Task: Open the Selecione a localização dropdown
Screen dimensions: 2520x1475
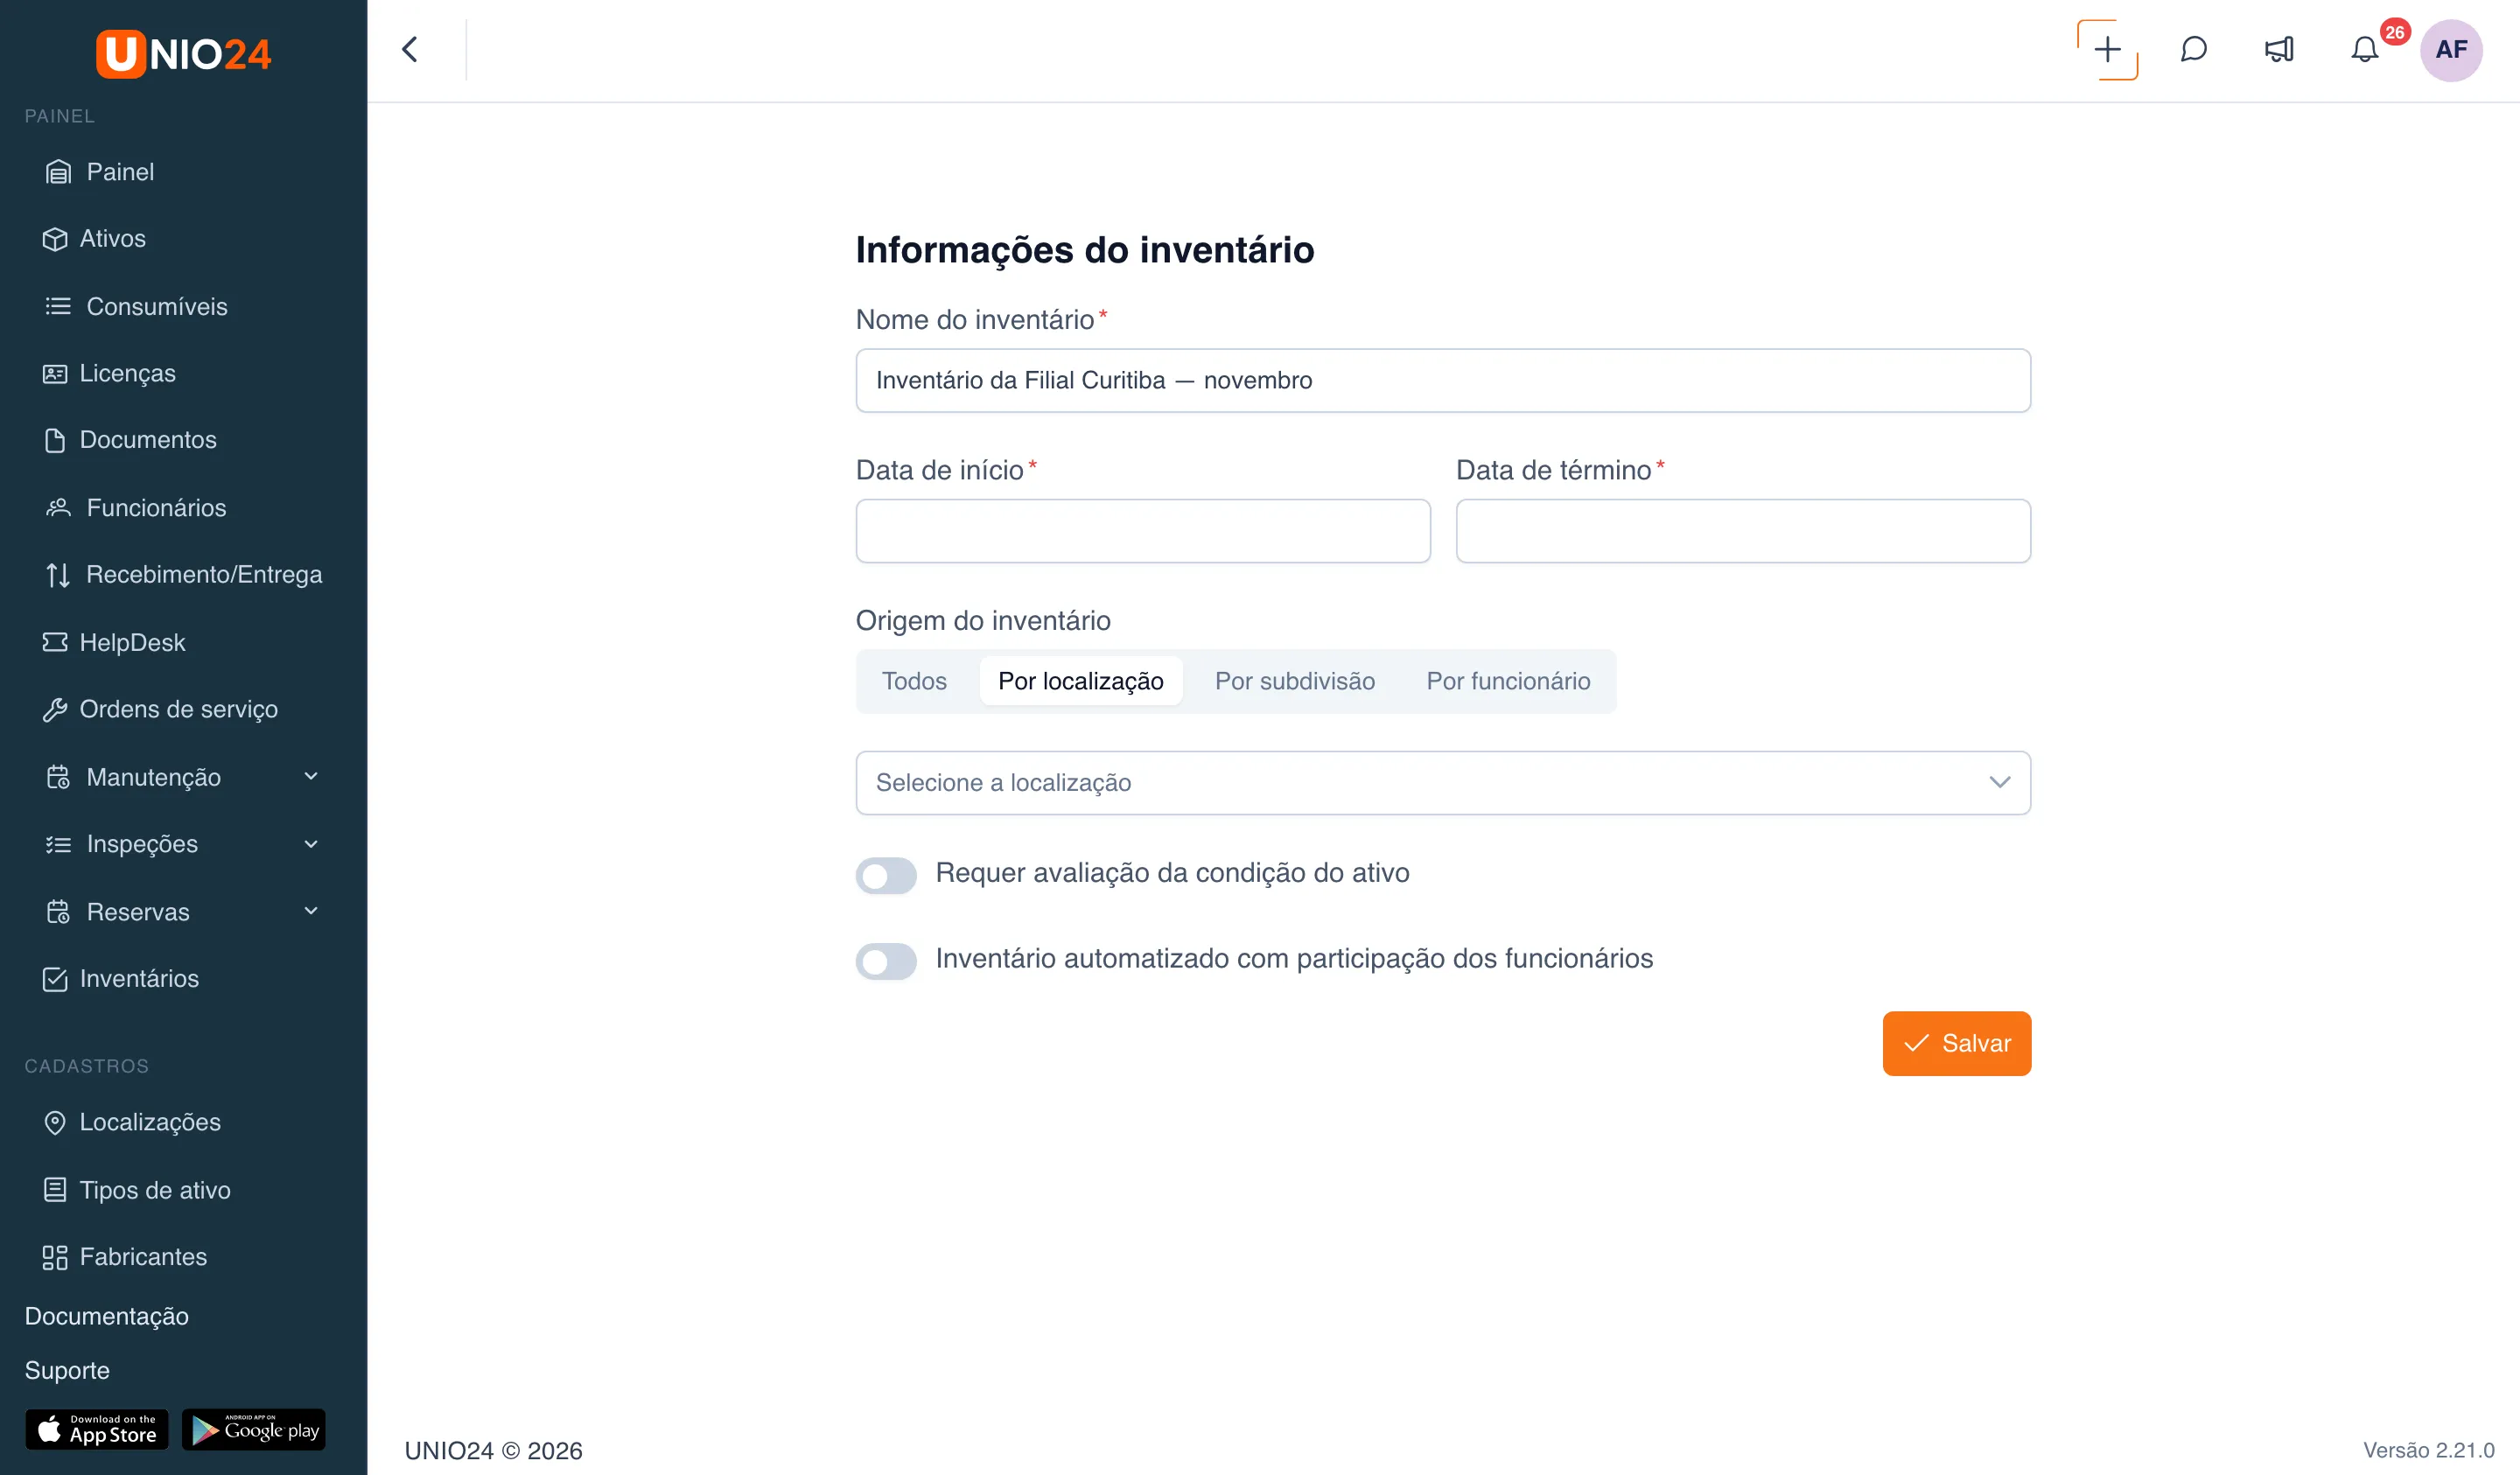Action: [x=1443, y=783]
